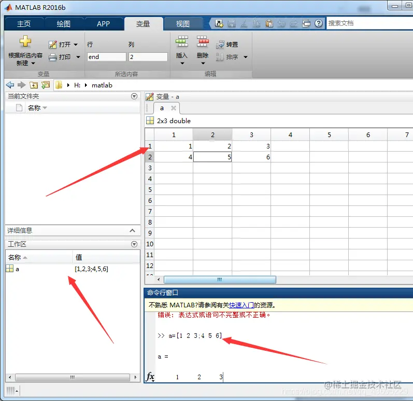The height and width of the screenshot is (401, 413).
Task: Click the Copy icon in quick toolbar
Action: click(x=257, y=23)
